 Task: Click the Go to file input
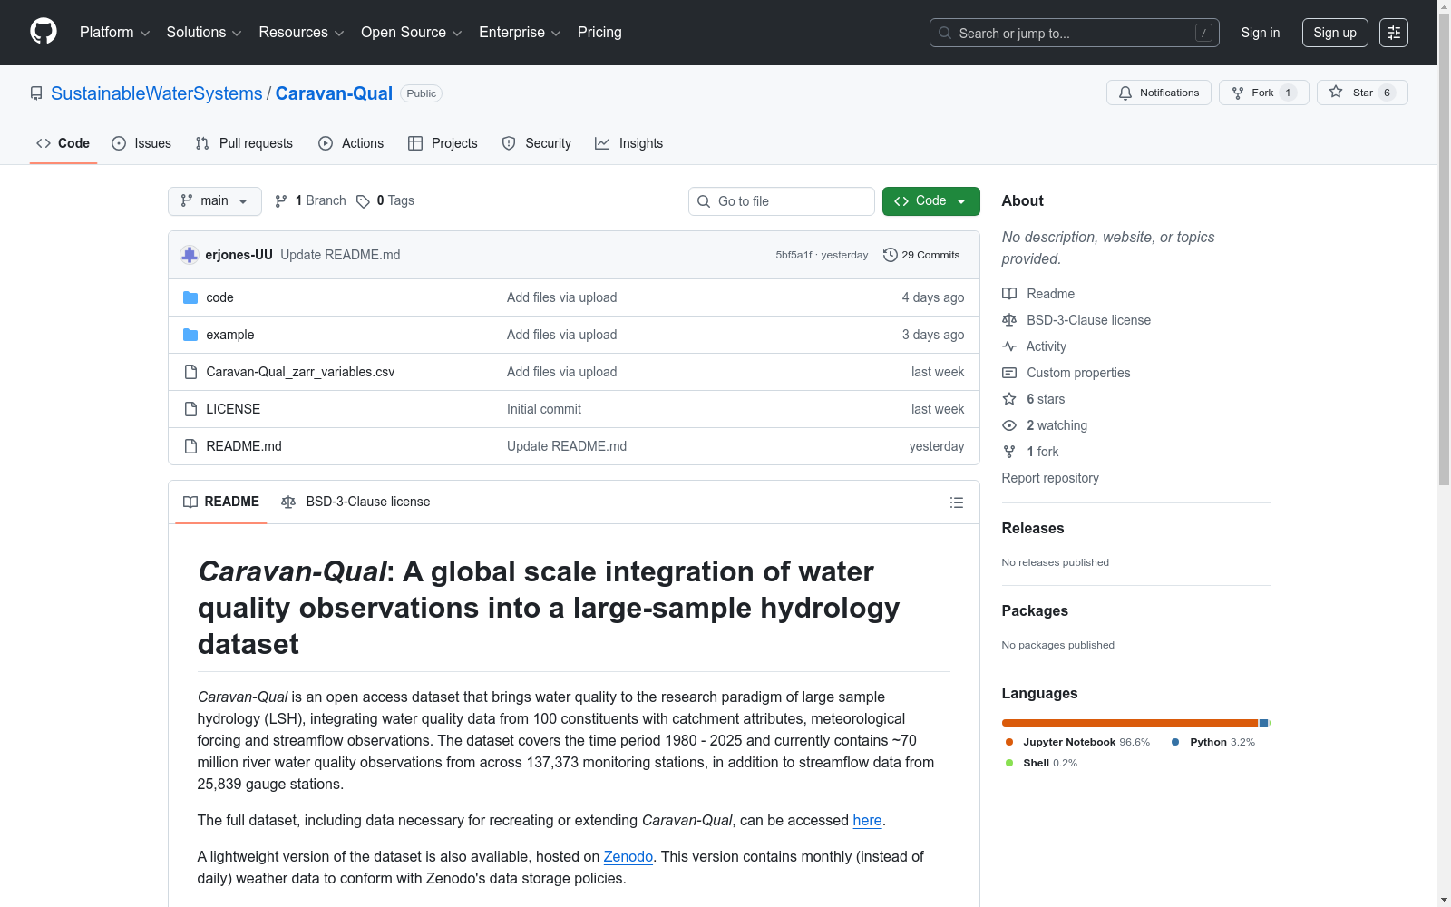pyautogui.click(x=782, y=201)
